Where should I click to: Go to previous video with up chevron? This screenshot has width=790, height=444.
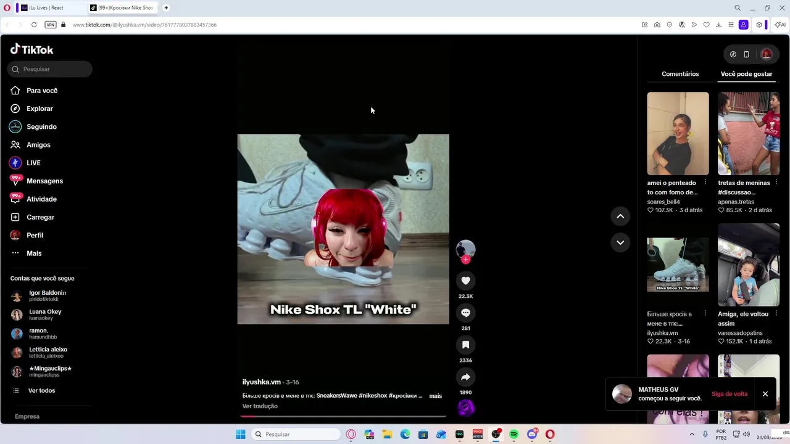[620, 216]
